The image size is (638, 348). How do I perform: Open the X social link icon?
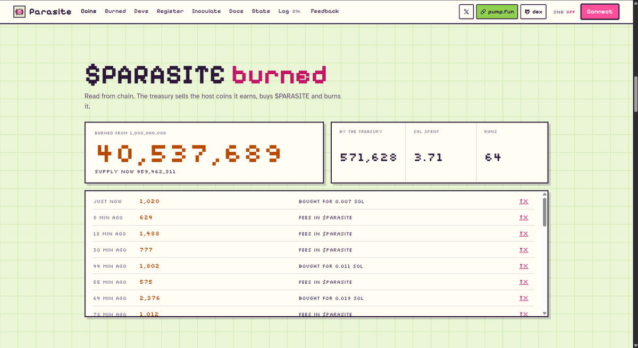(466, 12)
